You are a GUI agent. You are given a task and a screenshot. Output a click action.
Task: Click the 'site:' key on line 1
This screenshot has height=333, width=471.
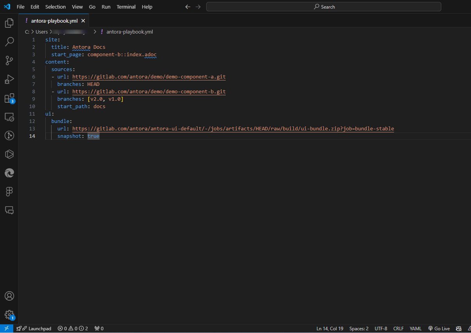pos(53,40)
